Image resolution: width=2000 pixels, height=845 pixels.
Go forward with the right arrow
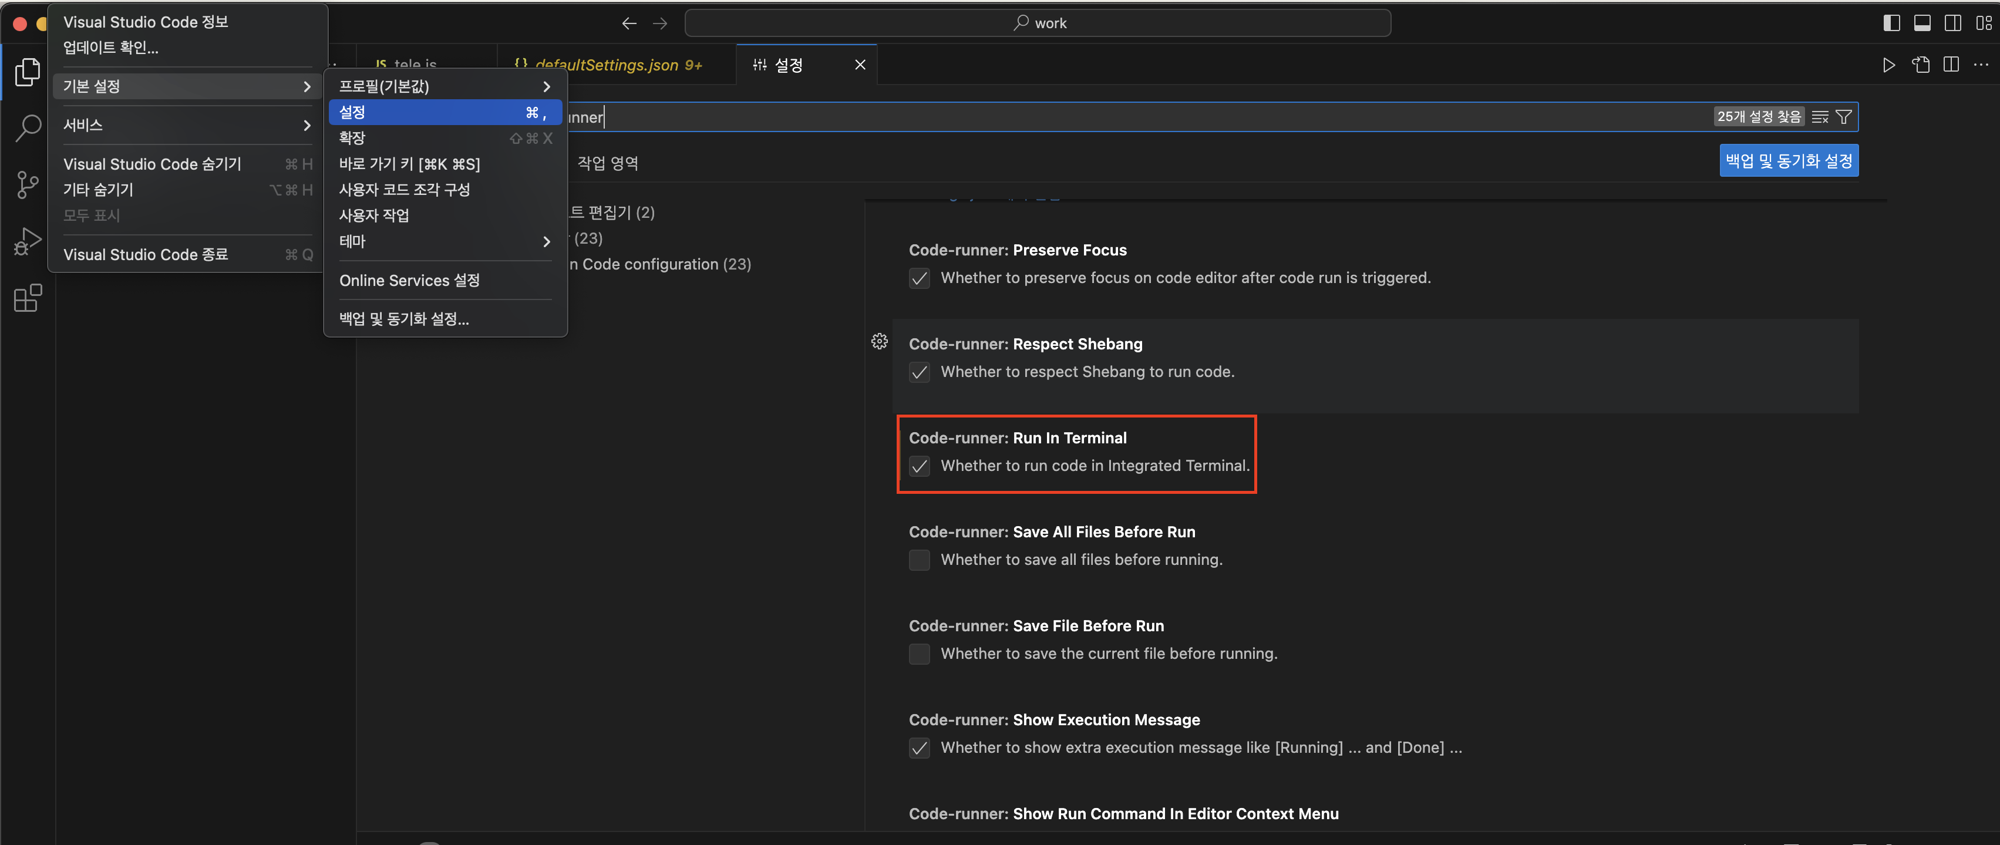660,23
